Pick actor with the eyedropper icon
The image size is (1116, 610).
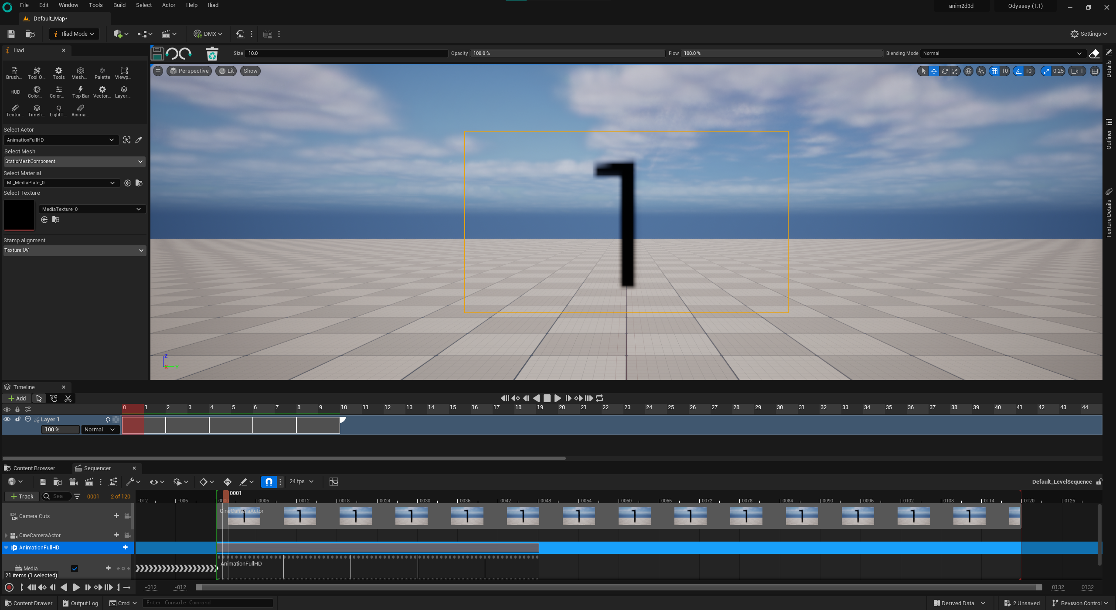(x=139, y=140)
